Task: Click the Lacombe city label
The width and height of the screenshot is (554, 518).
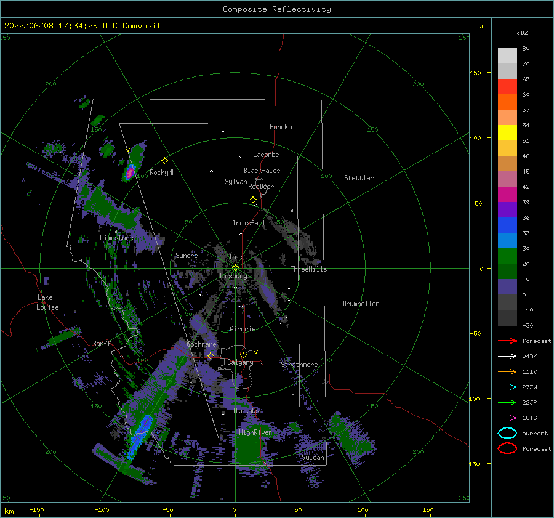Action: (266, 155)
